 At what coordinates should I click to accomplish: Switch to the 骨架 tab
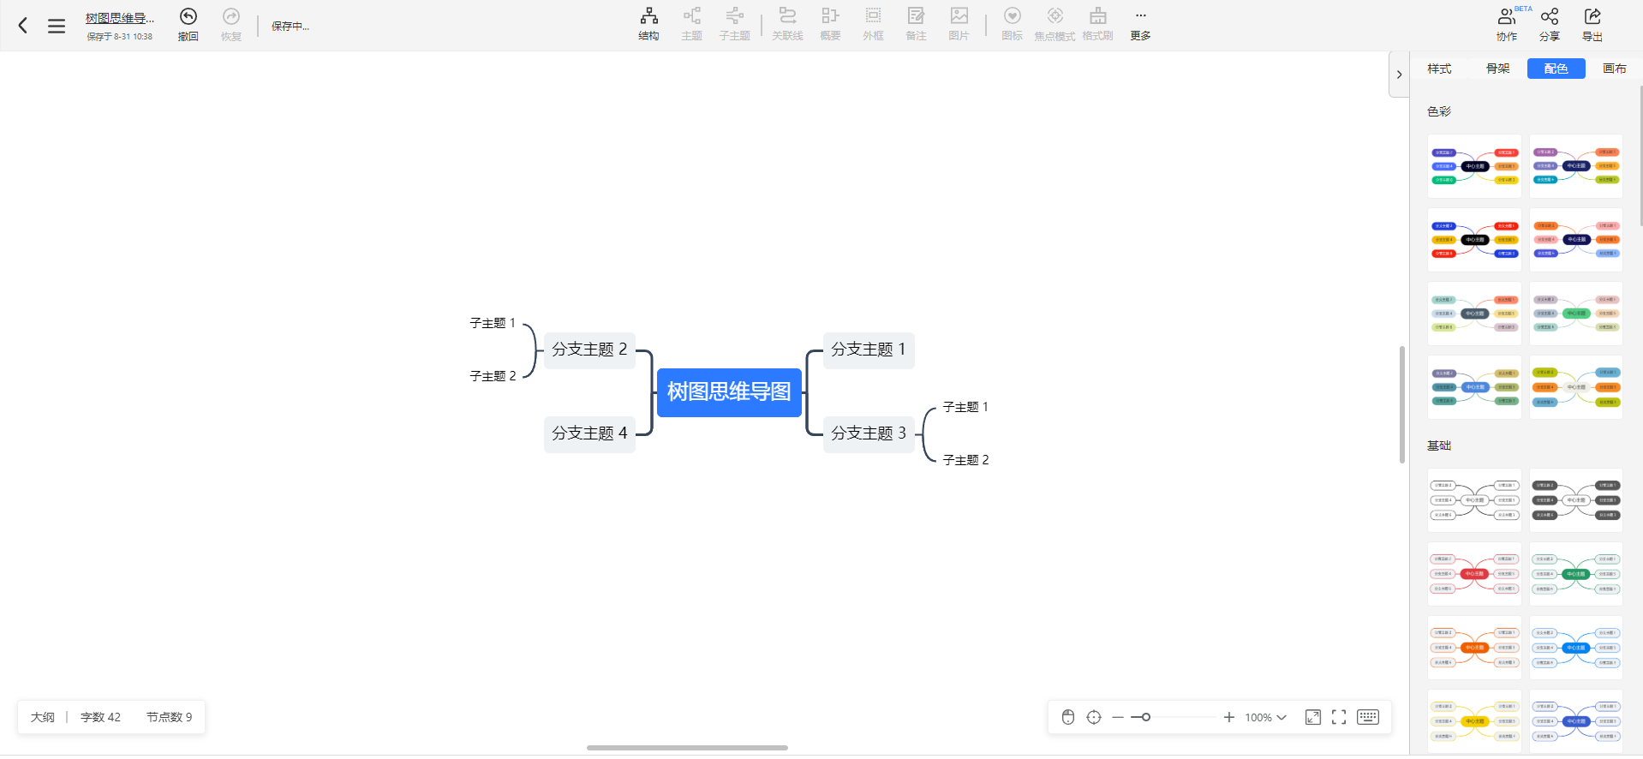coord(1497,69)
